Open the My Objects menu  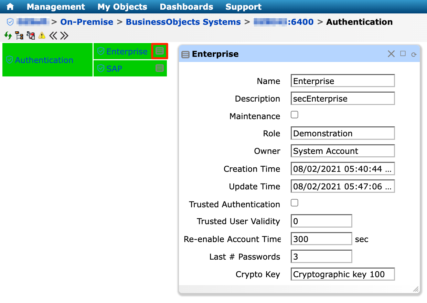(x=122, y=7)
